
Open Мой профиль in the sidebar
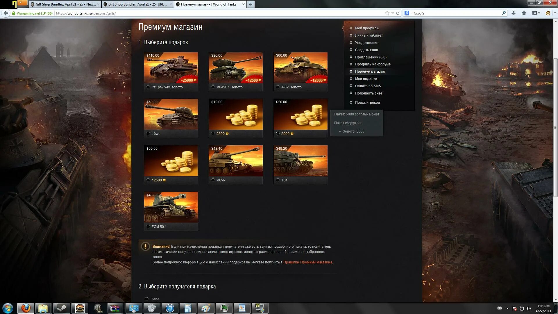pyautogui.click(x=366, y=28)
